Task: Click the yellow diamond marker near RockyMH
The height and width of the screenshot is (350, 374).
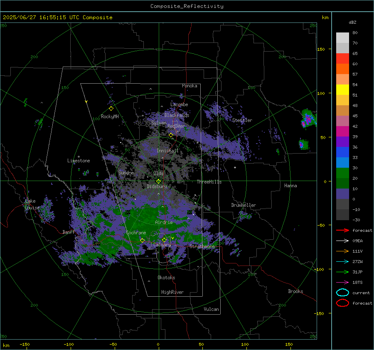Action: point(111,109)
